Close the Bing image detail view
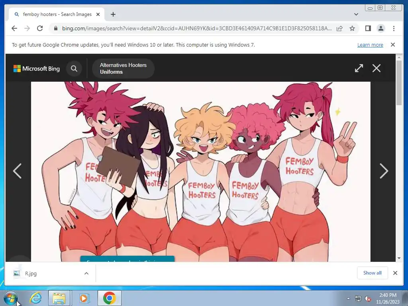This screenshot has height=306, width=408. [376, 68]
